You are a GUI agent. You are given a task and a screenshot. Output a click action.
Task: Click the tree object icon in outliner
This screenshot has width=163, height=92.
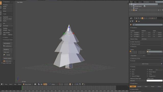coord(134,10)
